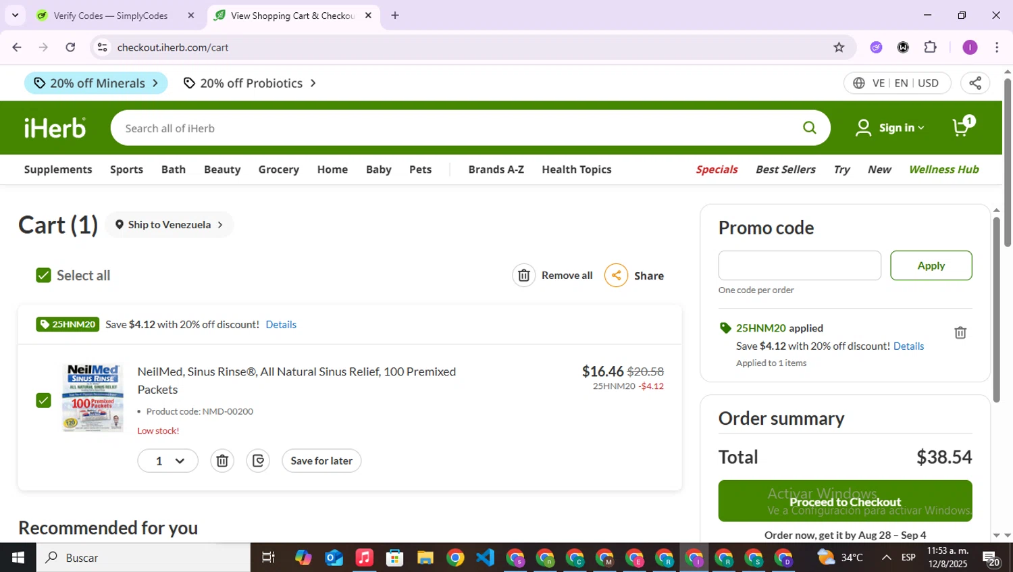This screenshot has height=572, width=1013.
Task: Delete NeilMed item with trash icon
Action: click(x=222, y=461)
